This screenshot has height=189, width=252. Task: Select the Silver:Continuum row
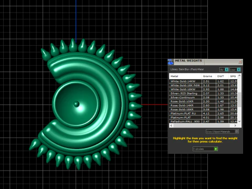203,97
